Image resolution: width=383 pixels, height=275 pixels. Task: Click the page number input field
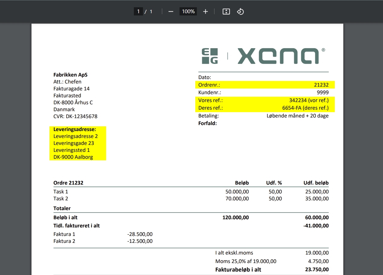click(138, 11)
